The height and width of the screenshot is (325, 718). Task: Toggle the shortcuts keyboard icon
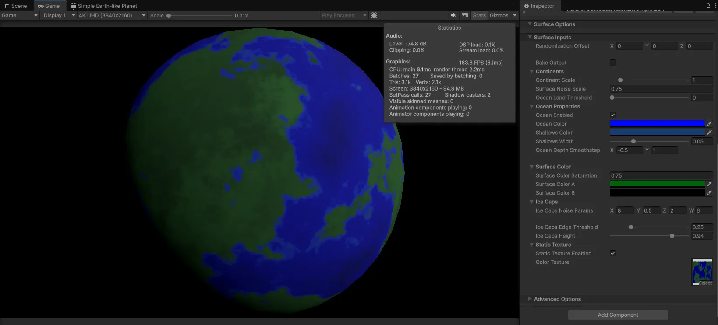tap(465, 15)
